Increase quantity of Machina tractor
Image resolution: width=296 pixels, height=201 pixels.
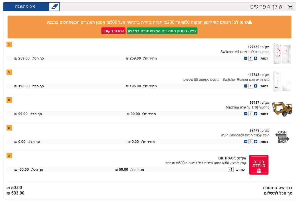(256, 114)
